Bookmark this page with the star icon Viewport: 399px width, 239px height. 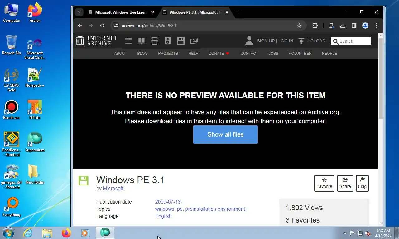pos(299,26)
